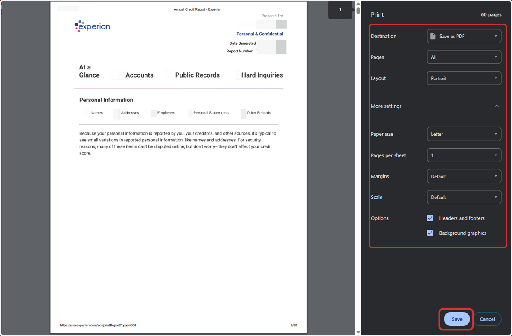Uncheck the Background graphics checkbox
The height and width of the screenshot is (336, 512).
pos(430,233)
